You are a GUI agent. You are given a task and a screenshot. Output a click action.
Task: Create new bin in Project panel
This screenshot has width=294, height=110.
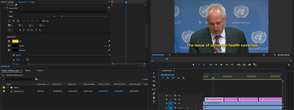point(36,79)
